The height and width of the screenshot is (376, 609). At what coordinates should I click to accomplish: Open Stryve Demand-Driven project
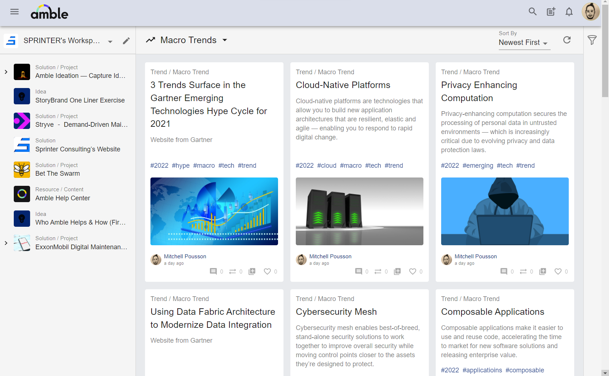pos(82,125)
